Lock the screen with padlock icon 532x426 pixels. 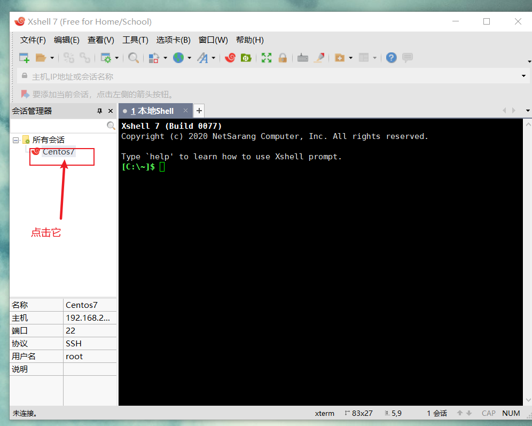283,58
